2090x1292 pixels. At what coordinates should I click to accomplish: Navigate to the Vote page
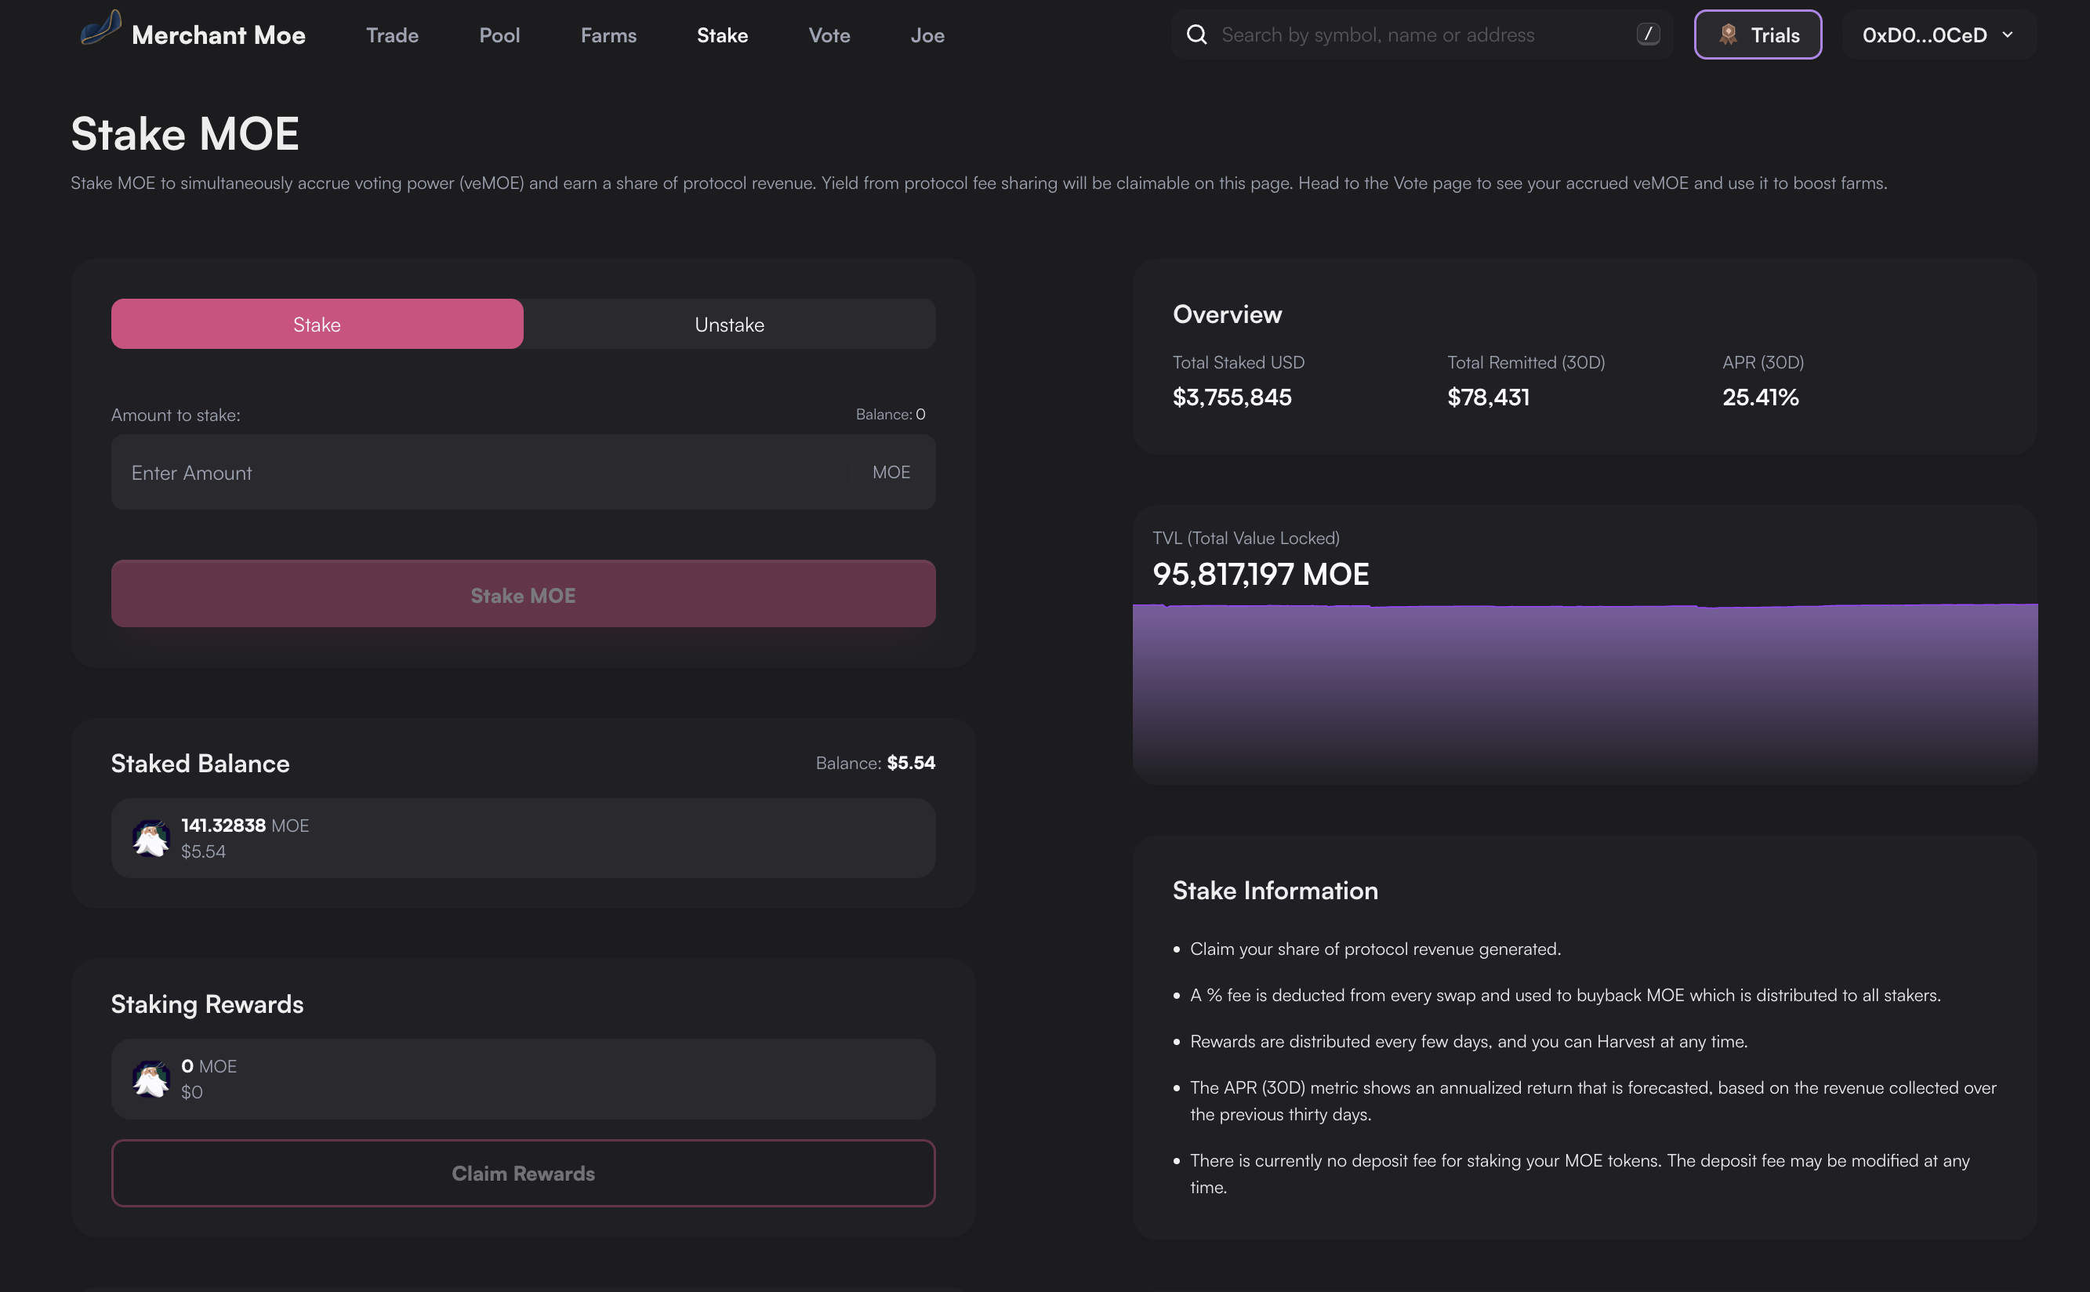pos(829,35)
